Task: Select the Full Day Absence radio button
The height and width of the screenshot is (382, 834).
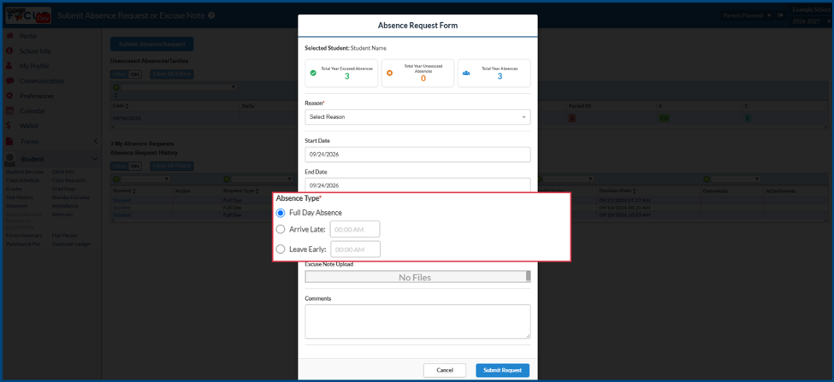Action: 281,213
